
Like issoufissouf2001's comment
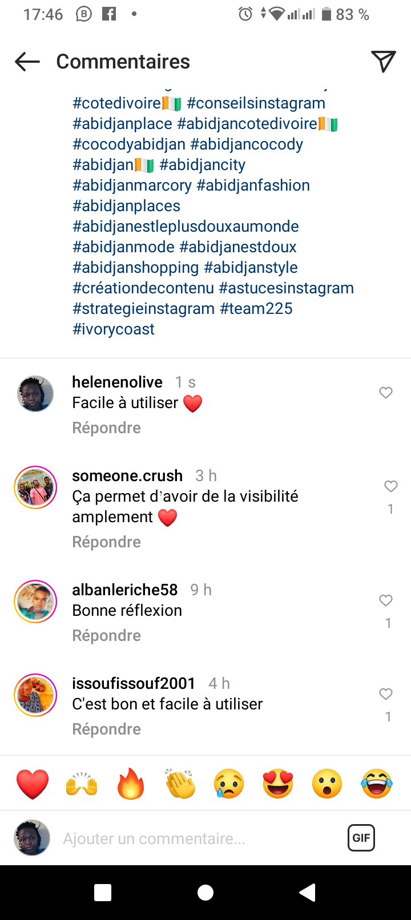coord(386,694)
